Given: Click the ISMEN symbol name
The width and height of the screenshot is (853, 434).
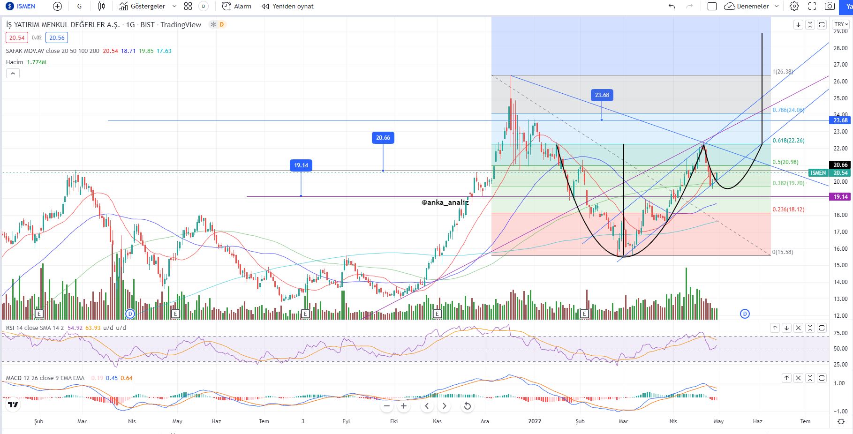Looking at the screenshot, I should 26,6.
